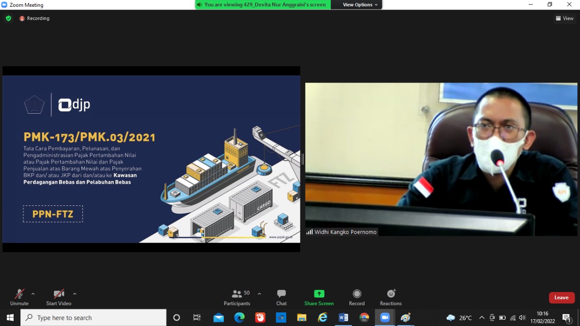The image size is (580, 326).
Task: Open the Chat panel
Action: (281, 297)
